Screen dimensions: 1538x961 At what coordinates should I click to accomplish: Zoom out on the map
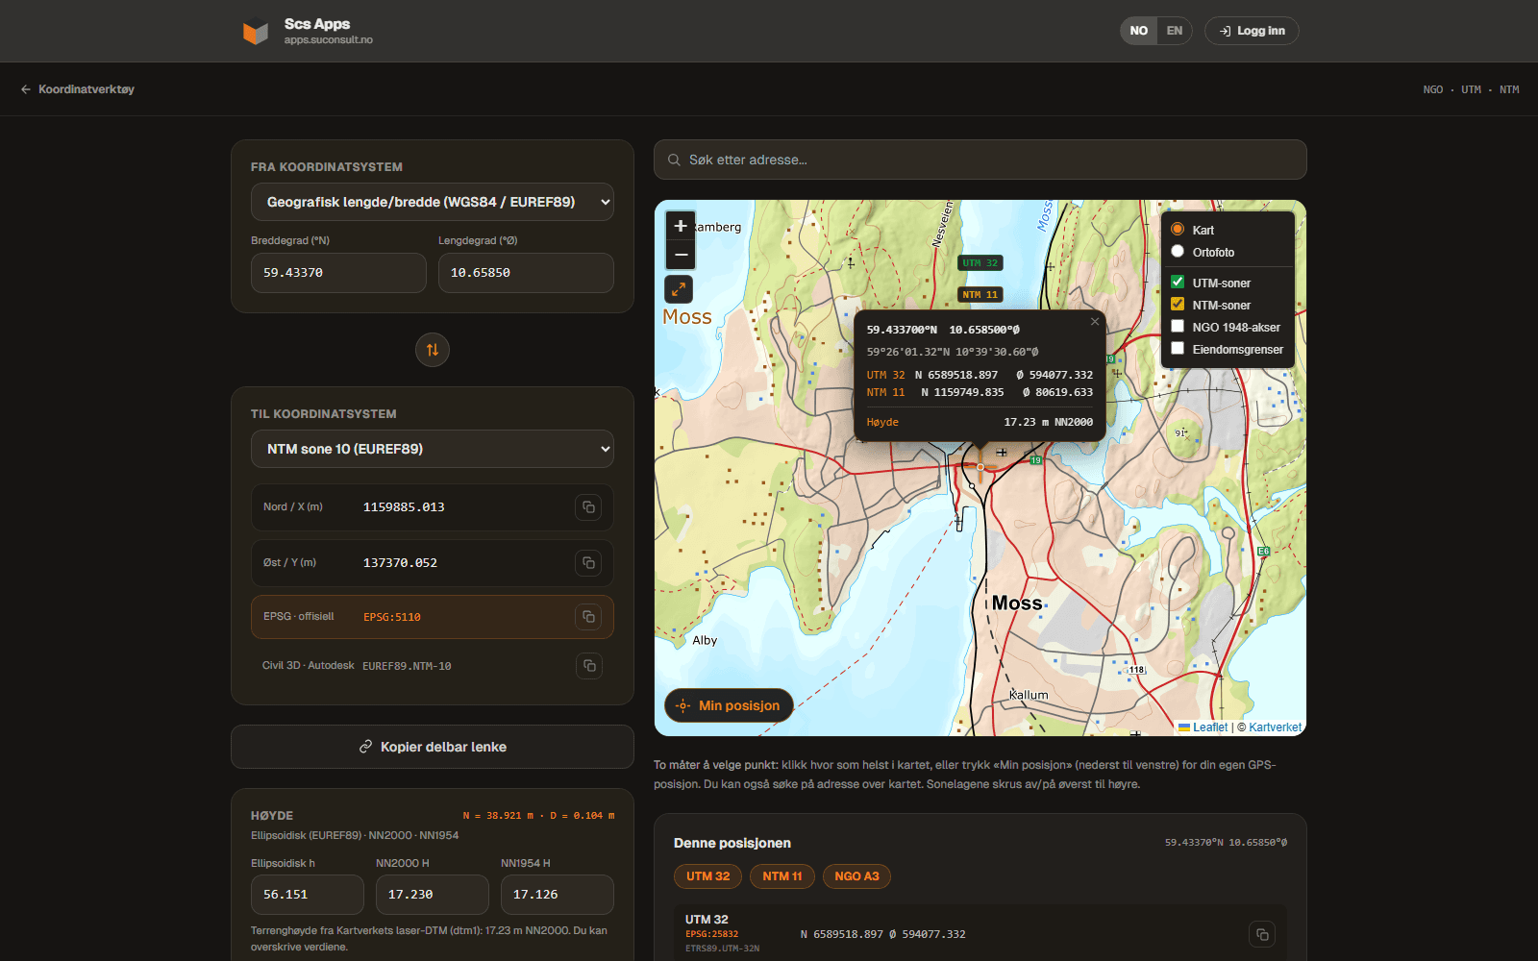coord(681,255)
